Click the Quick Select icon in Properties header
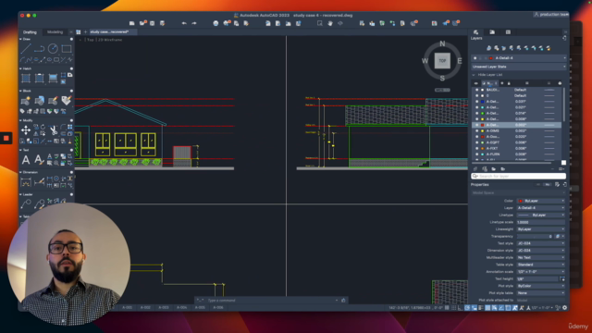592x333 pixels. [x=557, y=185]
